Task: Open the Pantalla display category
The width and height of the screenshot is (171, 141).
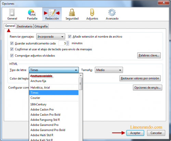Action: [32, 14]
